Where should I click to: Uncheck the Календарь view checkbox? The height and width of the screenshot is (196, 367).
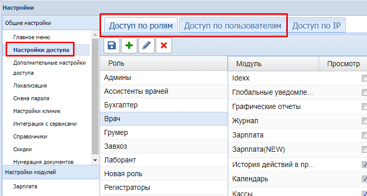click(364, 179)
